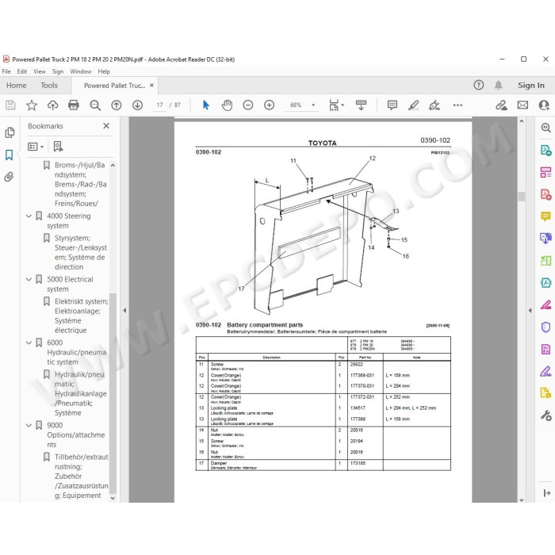Open Create PDF tool in right pane

[x=545, y=194]
